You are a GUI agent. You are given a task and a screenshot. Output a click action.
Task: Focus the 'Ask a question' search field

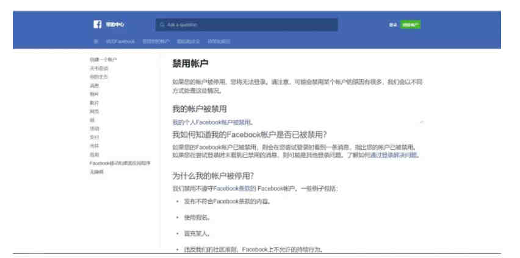[x=247, y=25]
